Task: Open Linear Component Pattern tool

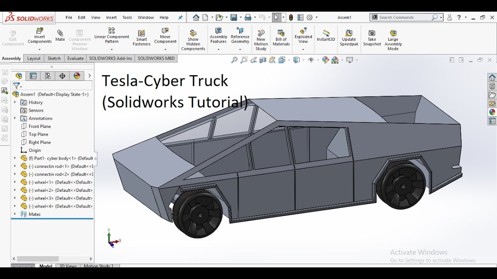Action: (111, 36)
